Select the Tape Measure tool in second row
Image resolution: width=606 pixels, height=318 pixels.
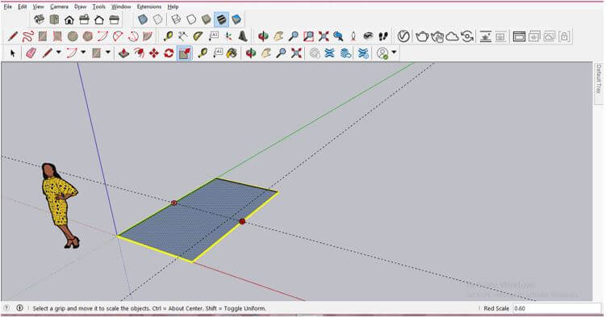168,36
